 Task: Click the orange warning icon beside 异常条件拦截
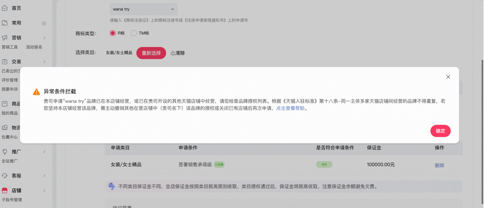37,92
